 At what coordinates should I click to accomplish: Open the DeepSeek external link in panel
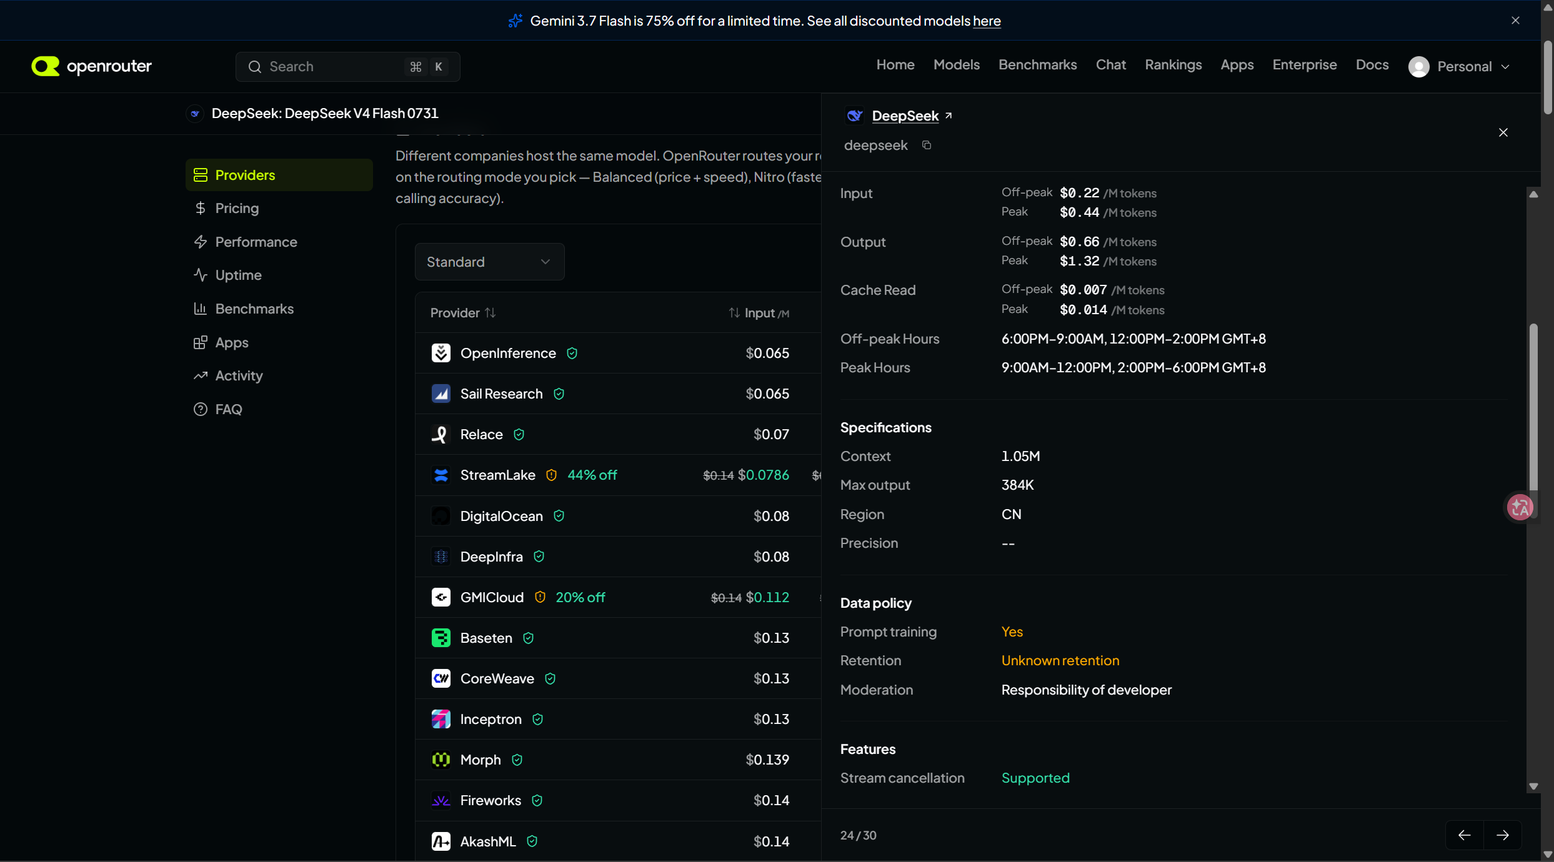coord(912,116)
